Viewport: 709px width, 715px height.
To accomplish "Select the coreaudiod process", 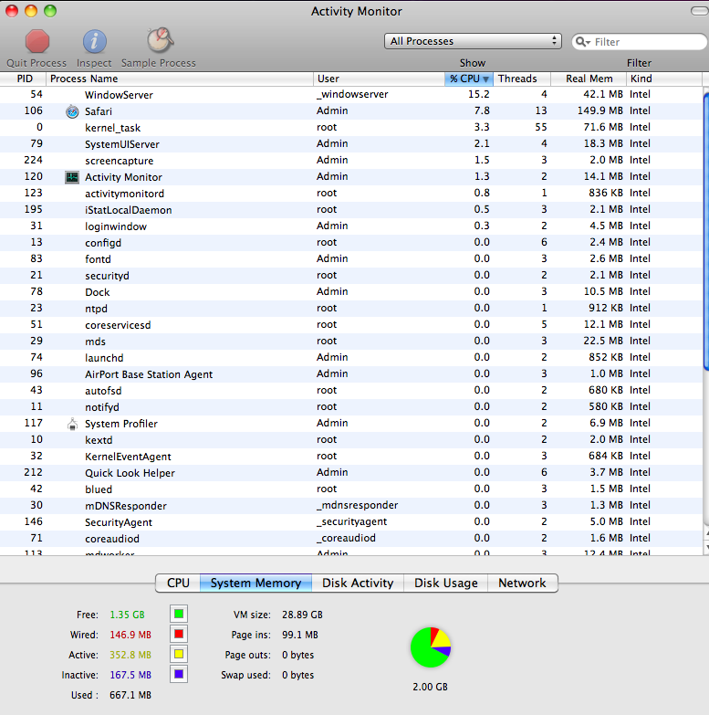I will point(351,538).
